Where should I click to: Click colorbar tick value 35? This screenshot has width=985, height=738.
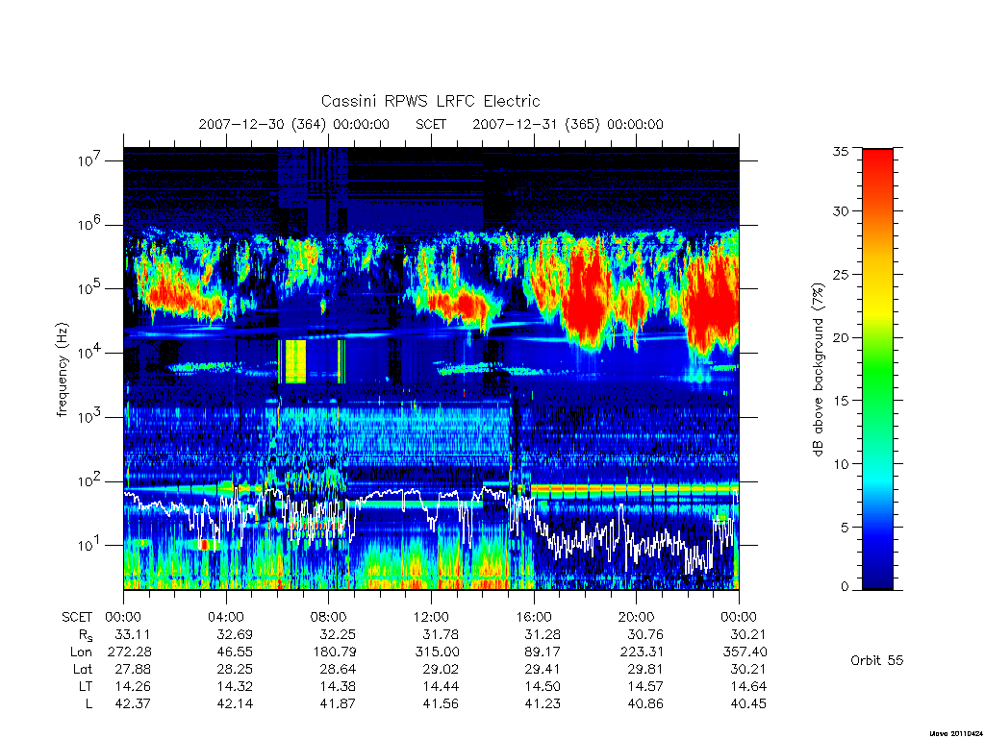pos(840,151)
